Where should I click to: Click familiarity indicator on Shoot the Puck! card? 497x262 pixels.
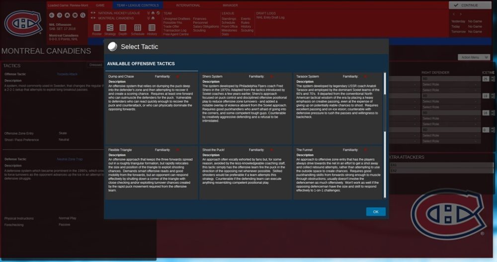coord(271,150)
